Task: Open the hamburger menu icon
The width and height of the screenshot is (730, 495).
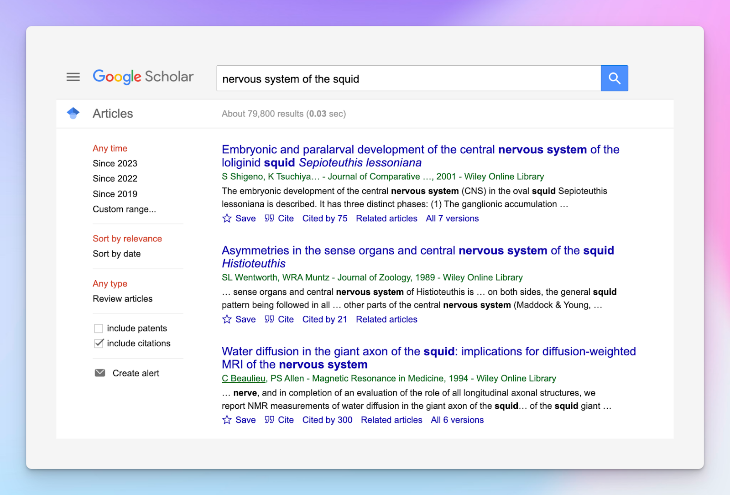Action: click(73, 77)
